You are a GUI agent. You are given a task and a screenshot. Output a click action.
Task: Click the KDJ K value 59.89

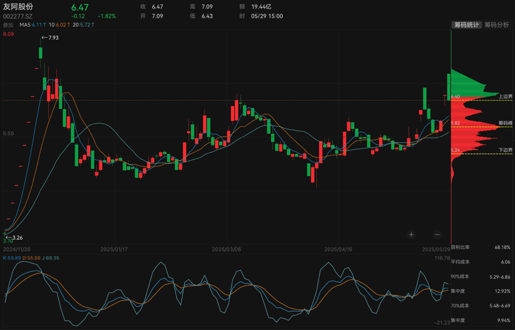pos(14,258)
